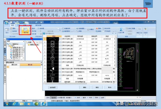This screenshot has width=161, height=109.
Task: Switch to the 意见反馈 ribbon tab
Action: [x=38, y=25]
